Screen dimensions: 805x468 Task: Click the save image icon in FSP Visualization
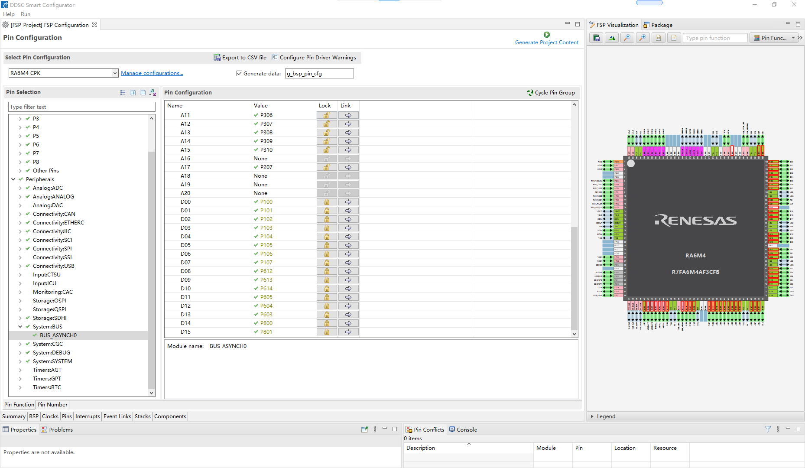click(596, 38)
